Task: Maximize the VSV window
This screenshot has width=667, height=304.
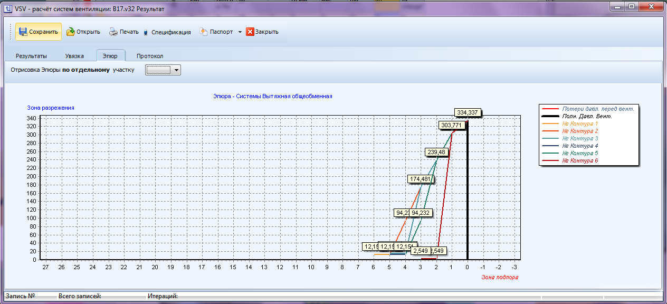Action: click(x=631, y=6)
